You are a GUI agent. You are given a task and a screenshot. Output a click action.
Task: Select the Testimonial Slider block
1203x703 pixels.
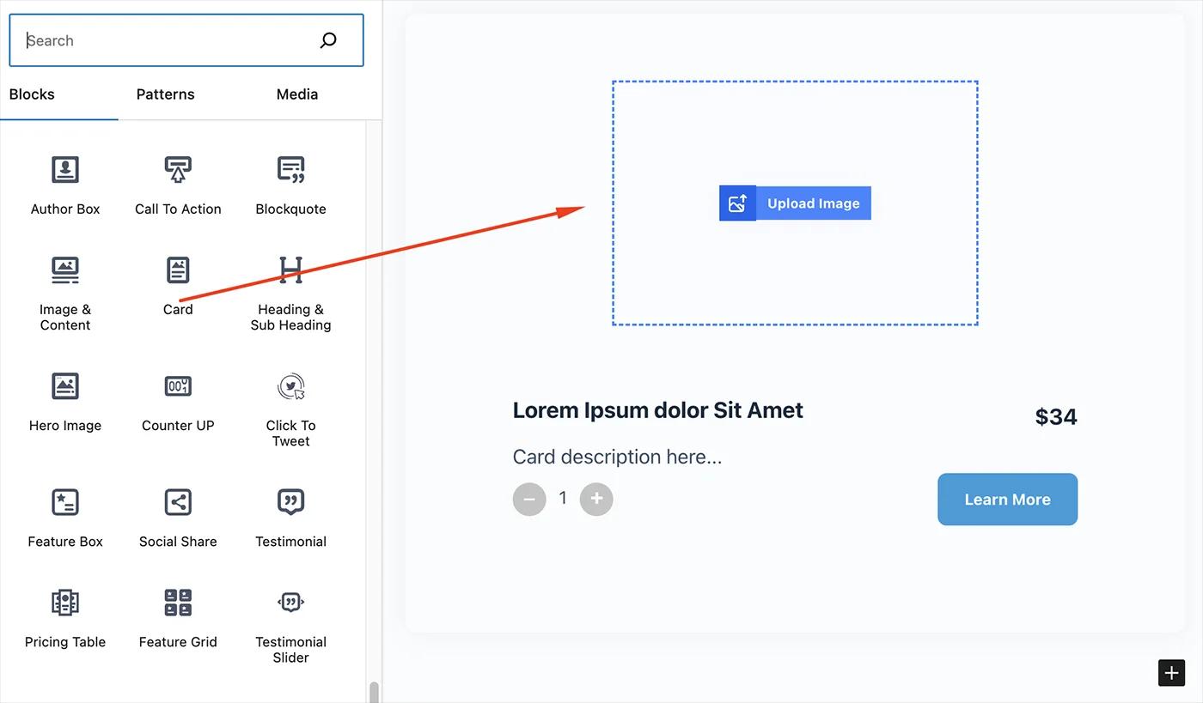pos(290,624)
